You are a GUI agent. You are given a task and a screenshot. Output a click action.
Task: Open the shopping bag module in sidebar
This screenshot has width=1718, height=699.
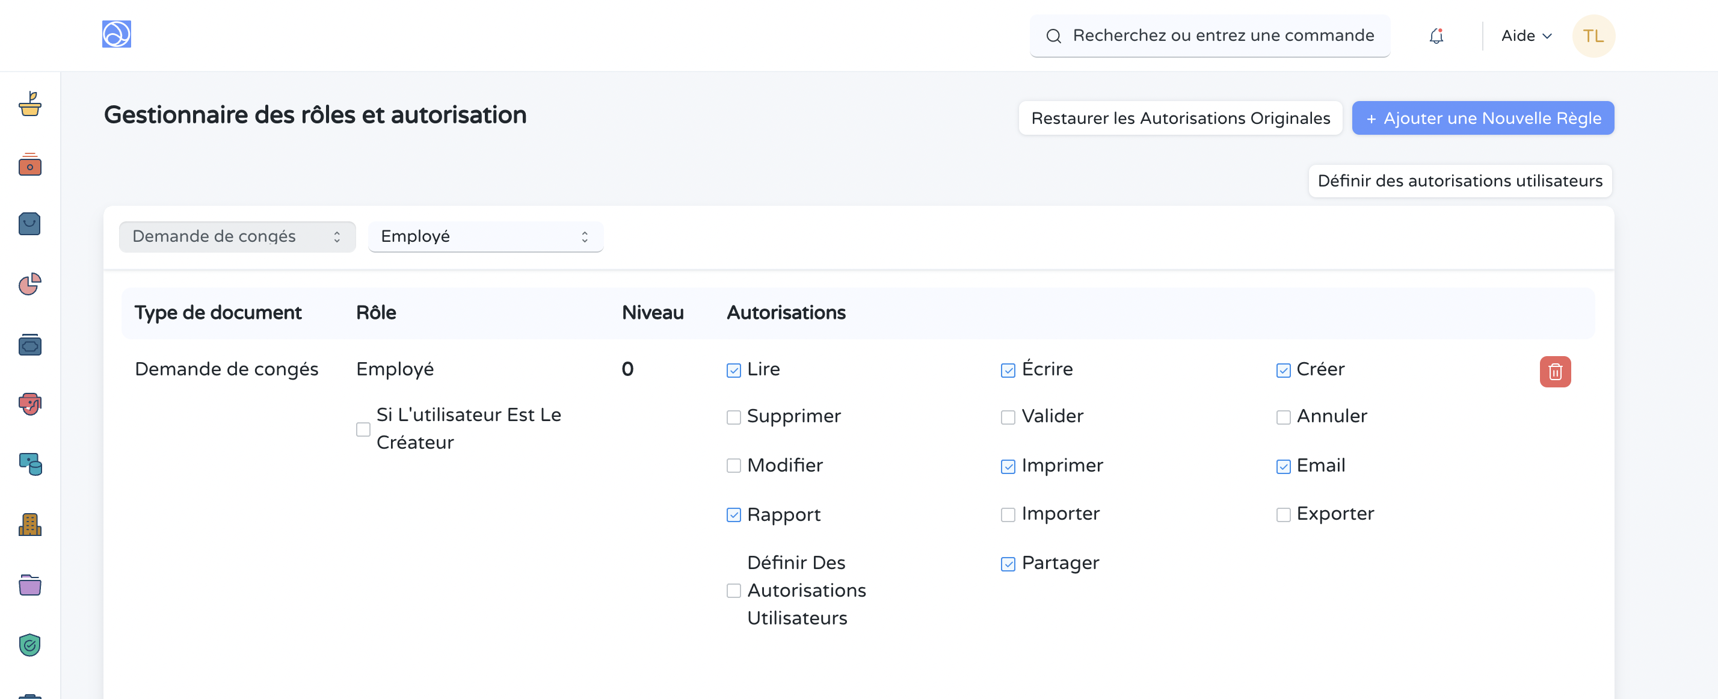pos(29,223)
